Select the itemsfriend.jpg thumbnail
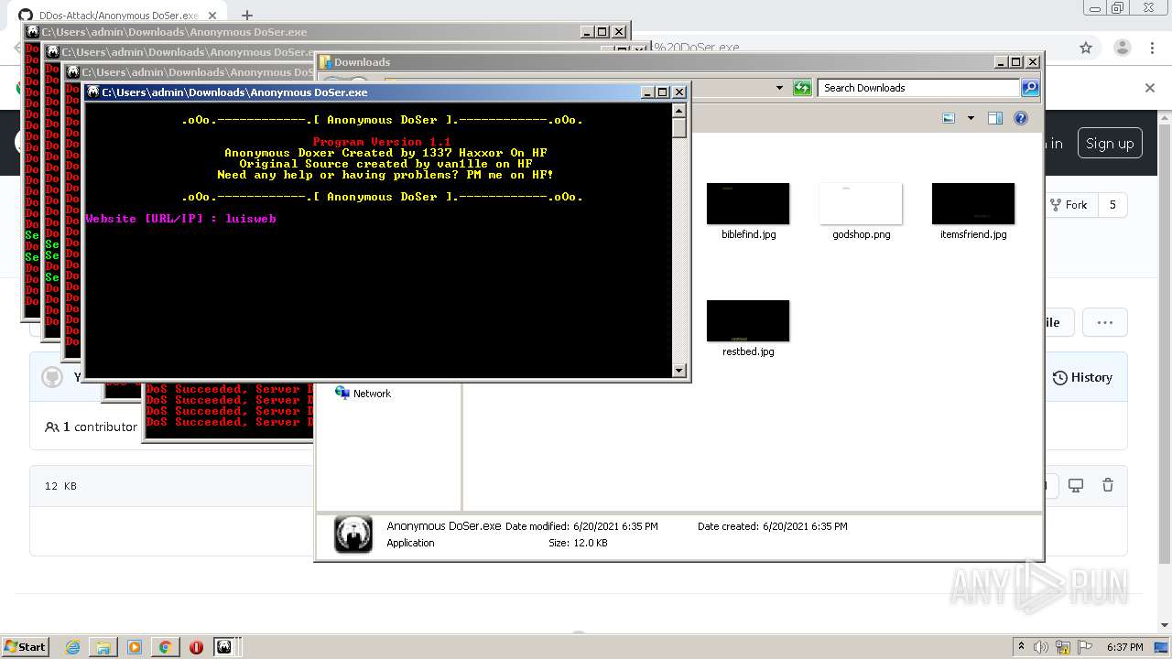1172x659 pixels. pyautogui.click(x=973, y=203)
